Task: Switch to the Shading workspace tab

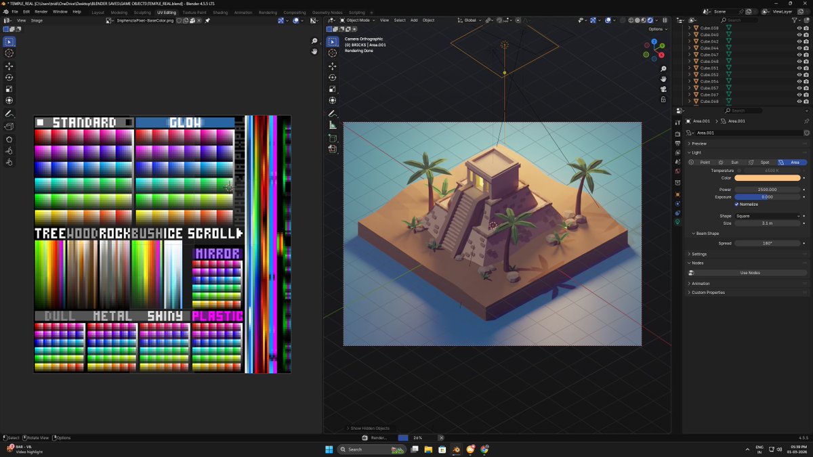Action: click(220, 12)
